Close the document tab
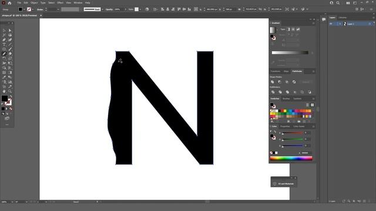 point(41,16)
